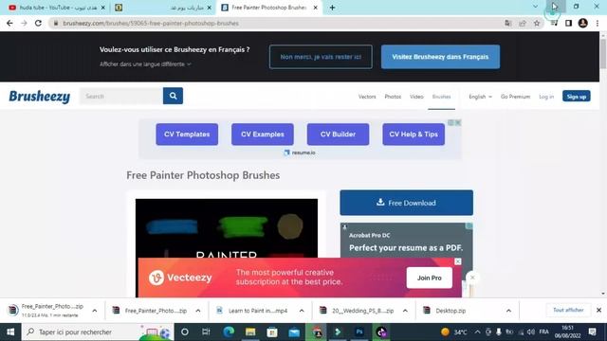Click the Sign up button

coord(577,97)
